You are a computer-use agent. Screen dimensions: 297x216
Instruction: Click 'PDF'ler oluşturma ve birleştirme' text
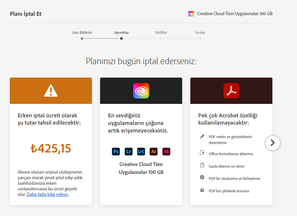[235, 179]
